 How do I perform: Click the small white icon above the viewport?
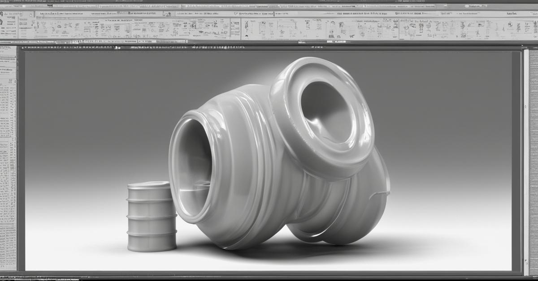click(x=117, y=47)
